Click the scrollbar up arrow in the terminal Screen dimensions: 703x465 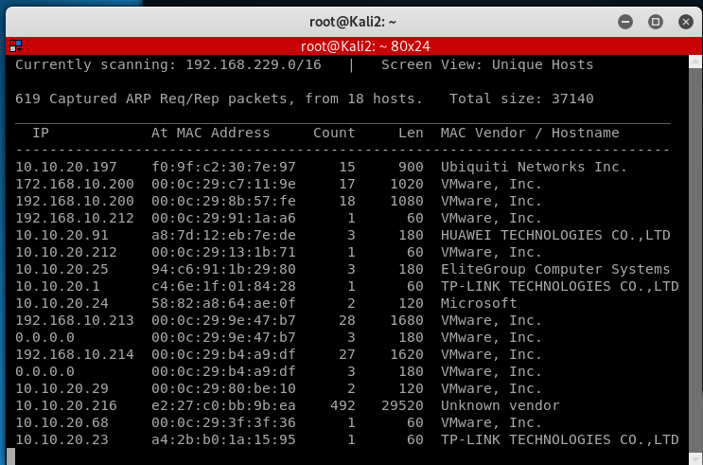coord(695,62)
